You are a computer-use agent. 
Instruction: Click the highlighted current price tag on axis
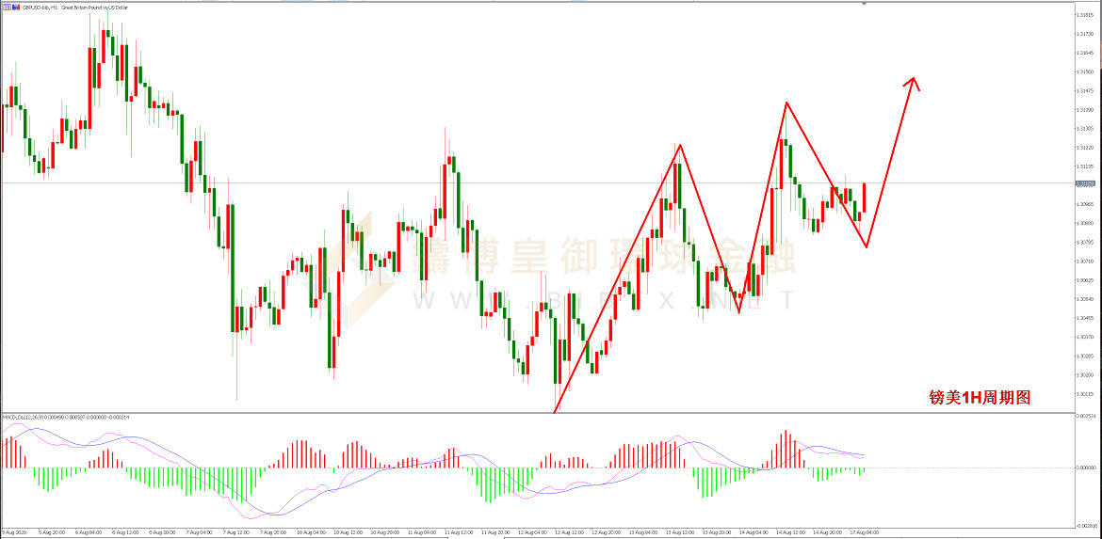click(x=1086, y=183)
